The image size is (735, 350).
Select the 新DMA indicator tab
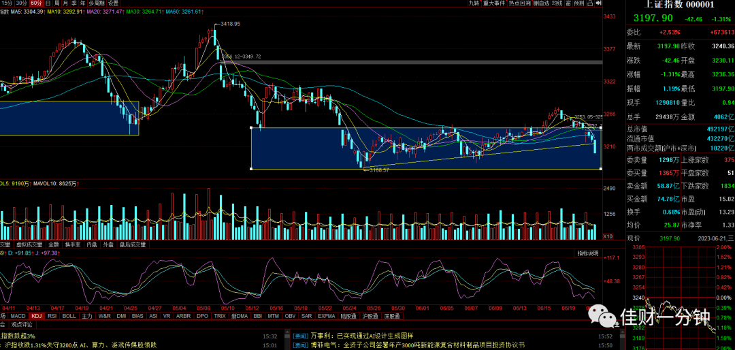pyautogui.click(x=240, y=316)
